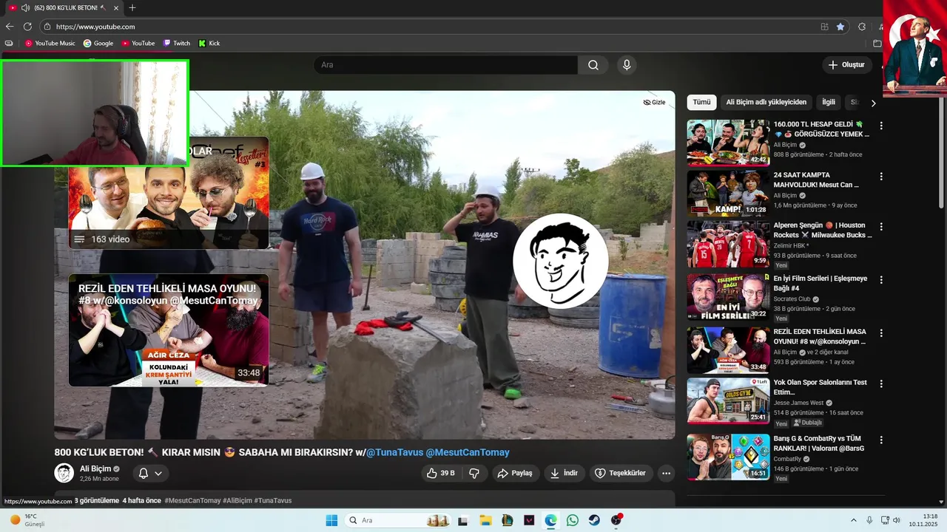Image resolution: width=947 pixels, height=532 pixels.
Task: Open the #TunaTavus hashtag
Action: tap(273, 500)
